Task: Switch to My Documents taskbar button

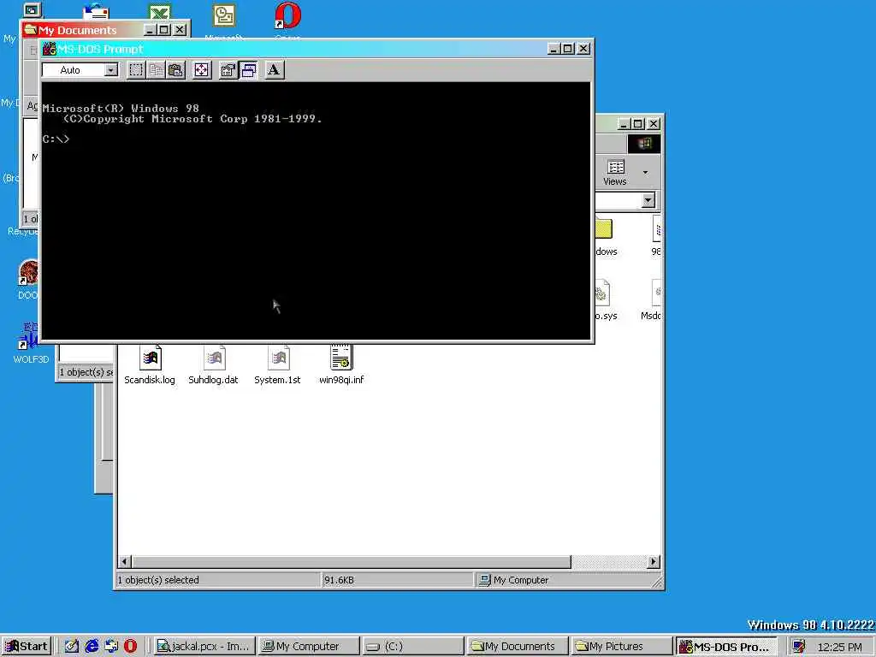Action: (x=518, y=647)
